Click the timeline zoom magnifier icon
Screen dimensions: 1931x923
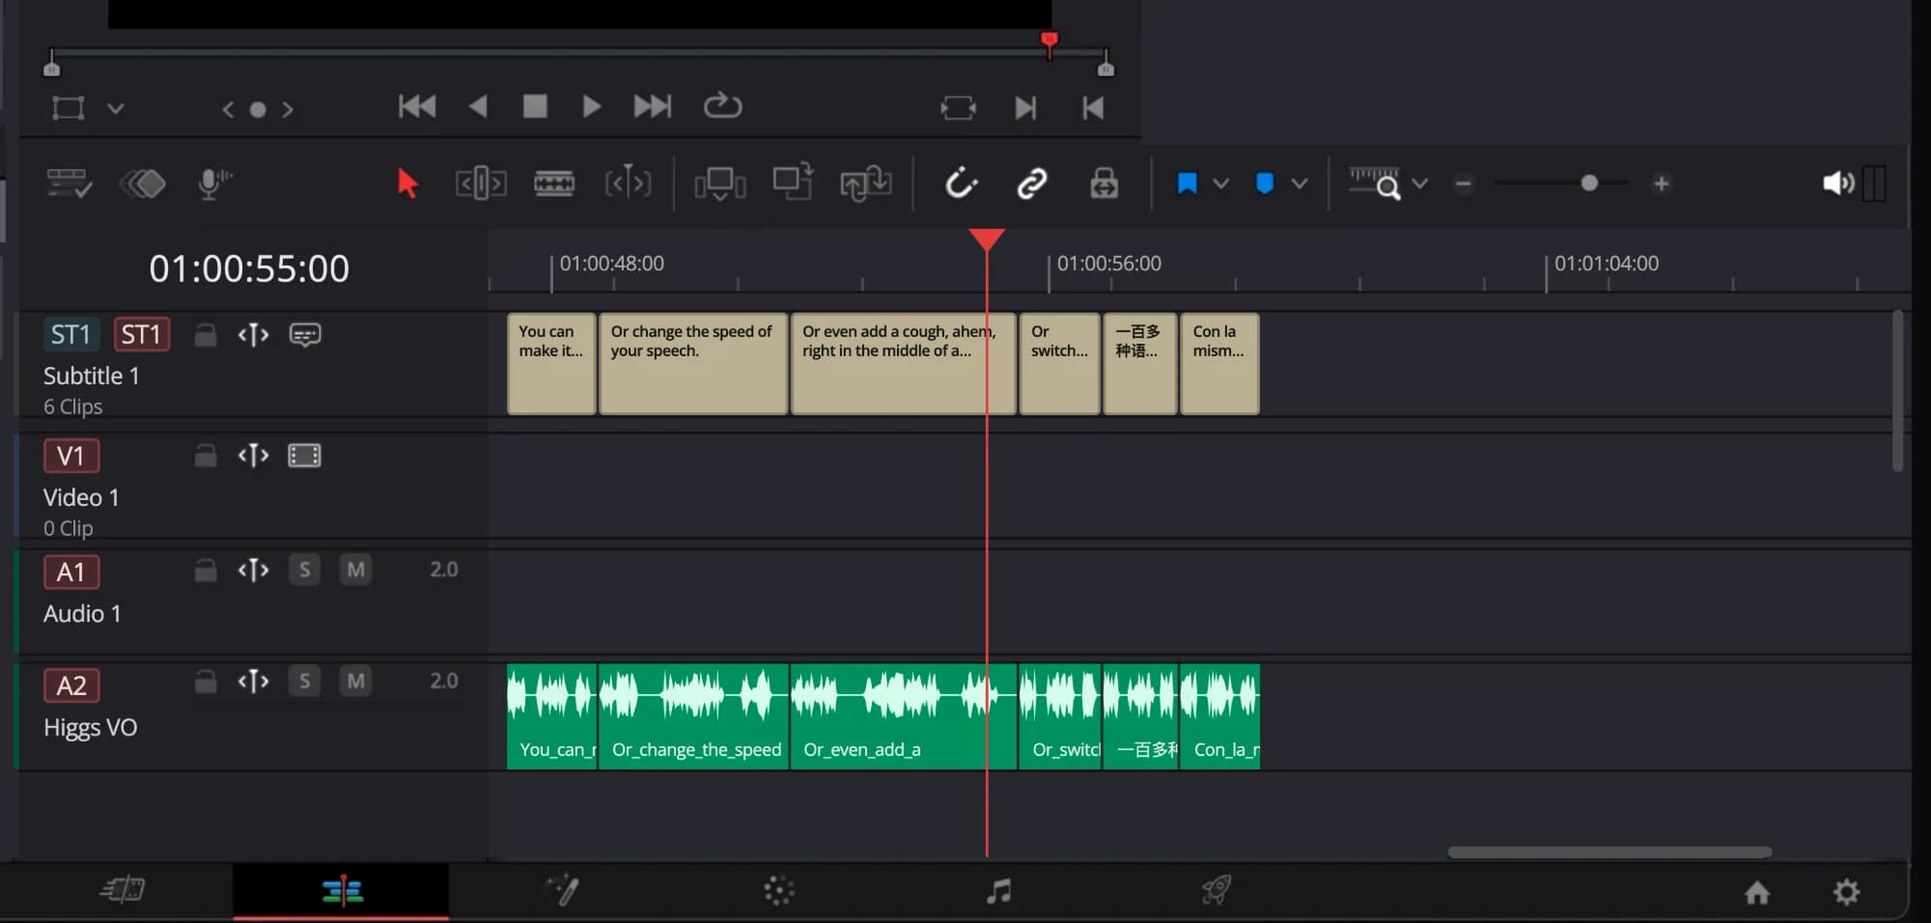(x=1375, y=182)
